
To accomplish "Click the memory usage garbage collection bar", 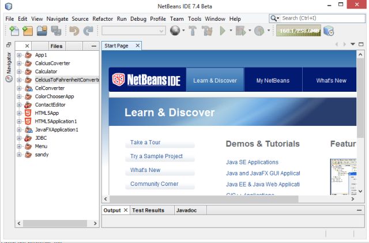I will pos(299,31).
